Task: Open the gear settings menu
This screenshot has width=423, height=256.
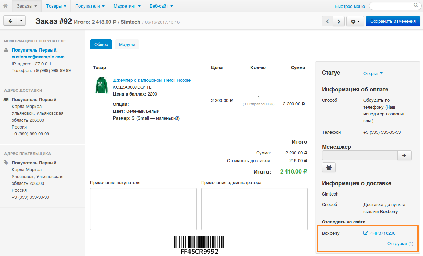Action: click(x=355, y=21)
